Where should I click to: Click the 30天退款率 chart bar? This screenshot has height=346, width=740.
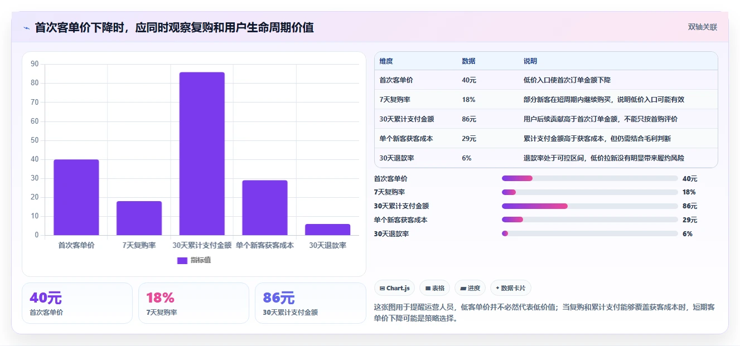tap(328, 230)
